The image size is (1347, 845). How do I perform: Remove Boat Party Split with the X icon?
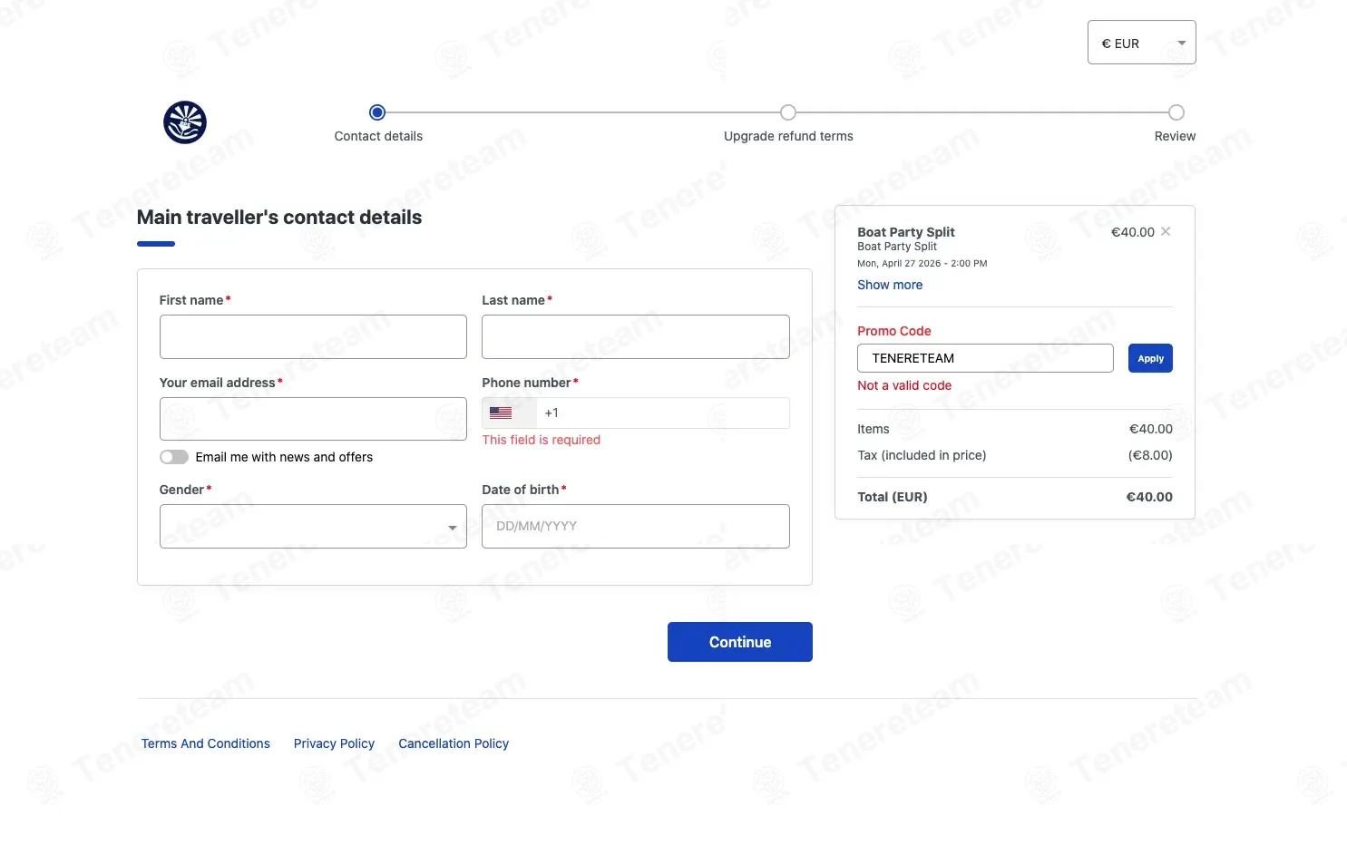tap(1166, 232)
